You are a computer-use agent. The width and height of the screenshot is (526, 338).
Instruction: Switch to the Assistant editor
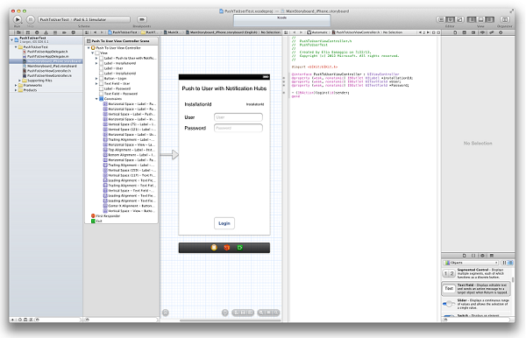[451, 19]
